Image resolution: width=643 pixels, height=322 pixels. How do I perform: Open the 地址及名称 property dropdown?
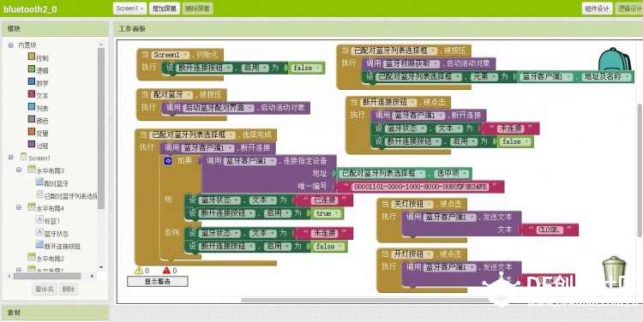click(607, 76)
